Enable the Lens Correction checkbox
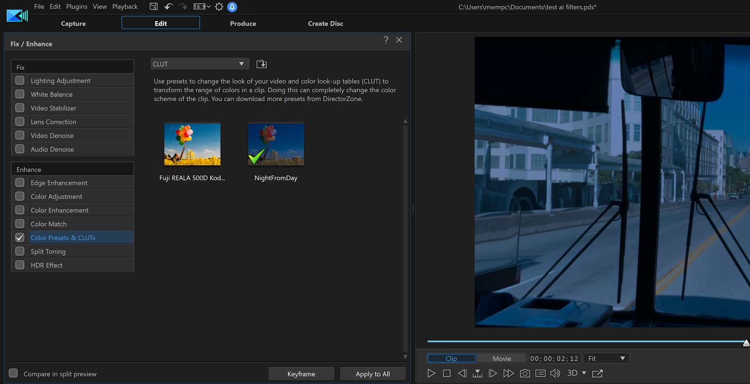 (x=20, y=121)
